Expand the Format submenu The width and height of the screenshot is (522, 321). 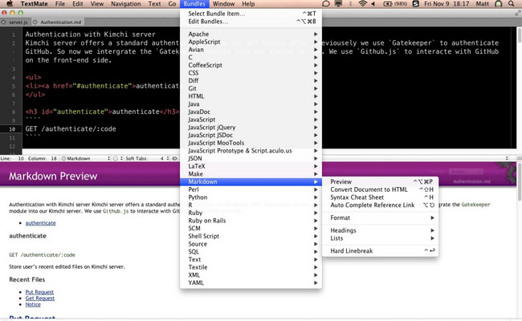(x=341, y=217)
